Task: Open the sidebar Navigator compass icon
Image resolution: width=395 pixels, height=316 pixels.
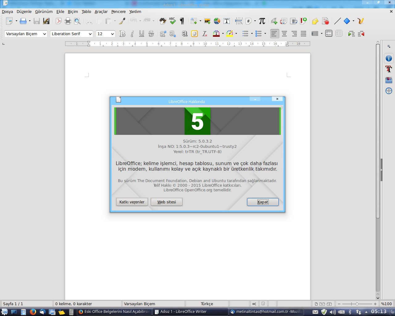Action: coord(389,91)
